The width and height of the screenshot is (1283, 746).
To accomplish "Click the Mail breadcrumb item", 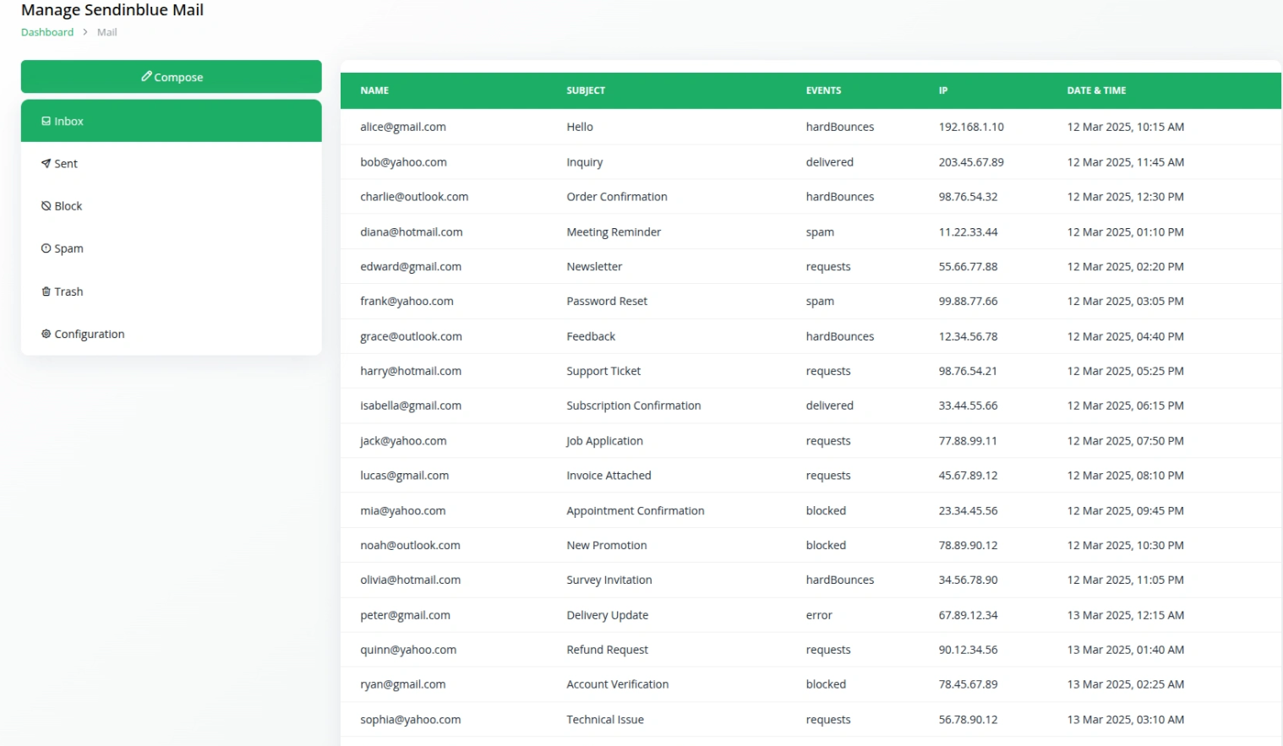I will [x=106, y=32].
